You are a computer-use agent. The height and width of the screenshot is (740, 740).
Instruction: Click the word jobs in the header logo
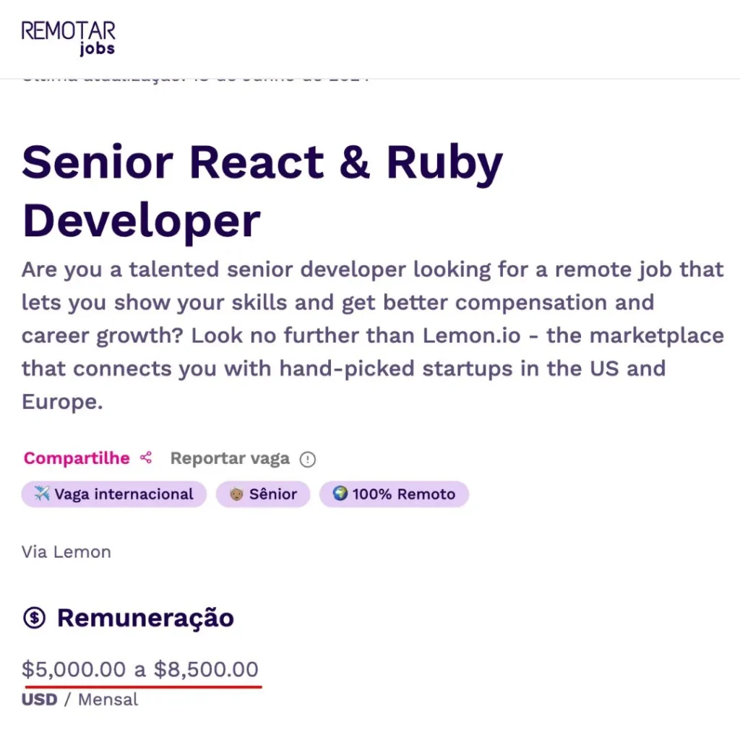[x=98, y=48]
